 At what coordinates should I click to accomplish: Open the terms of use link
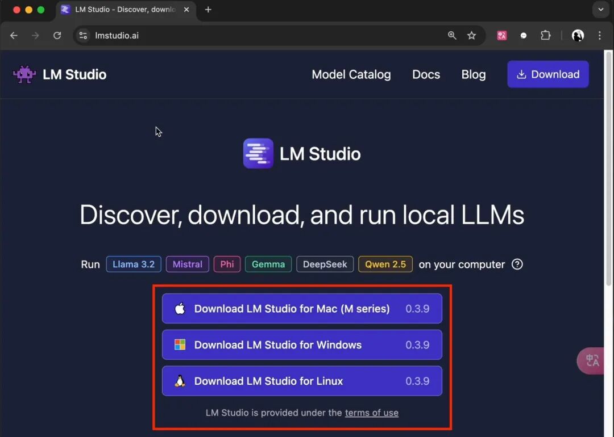click(372, 413)
